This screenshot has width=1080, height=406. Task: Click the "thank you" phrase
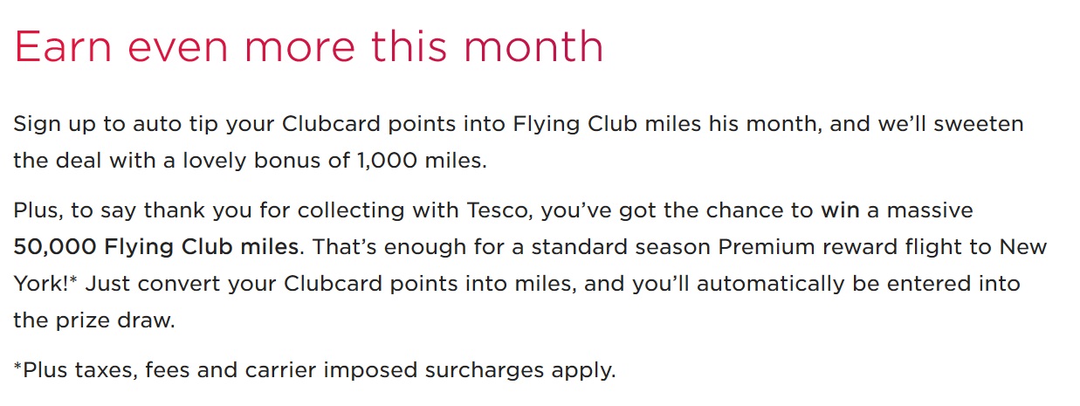tap(193, 210)
